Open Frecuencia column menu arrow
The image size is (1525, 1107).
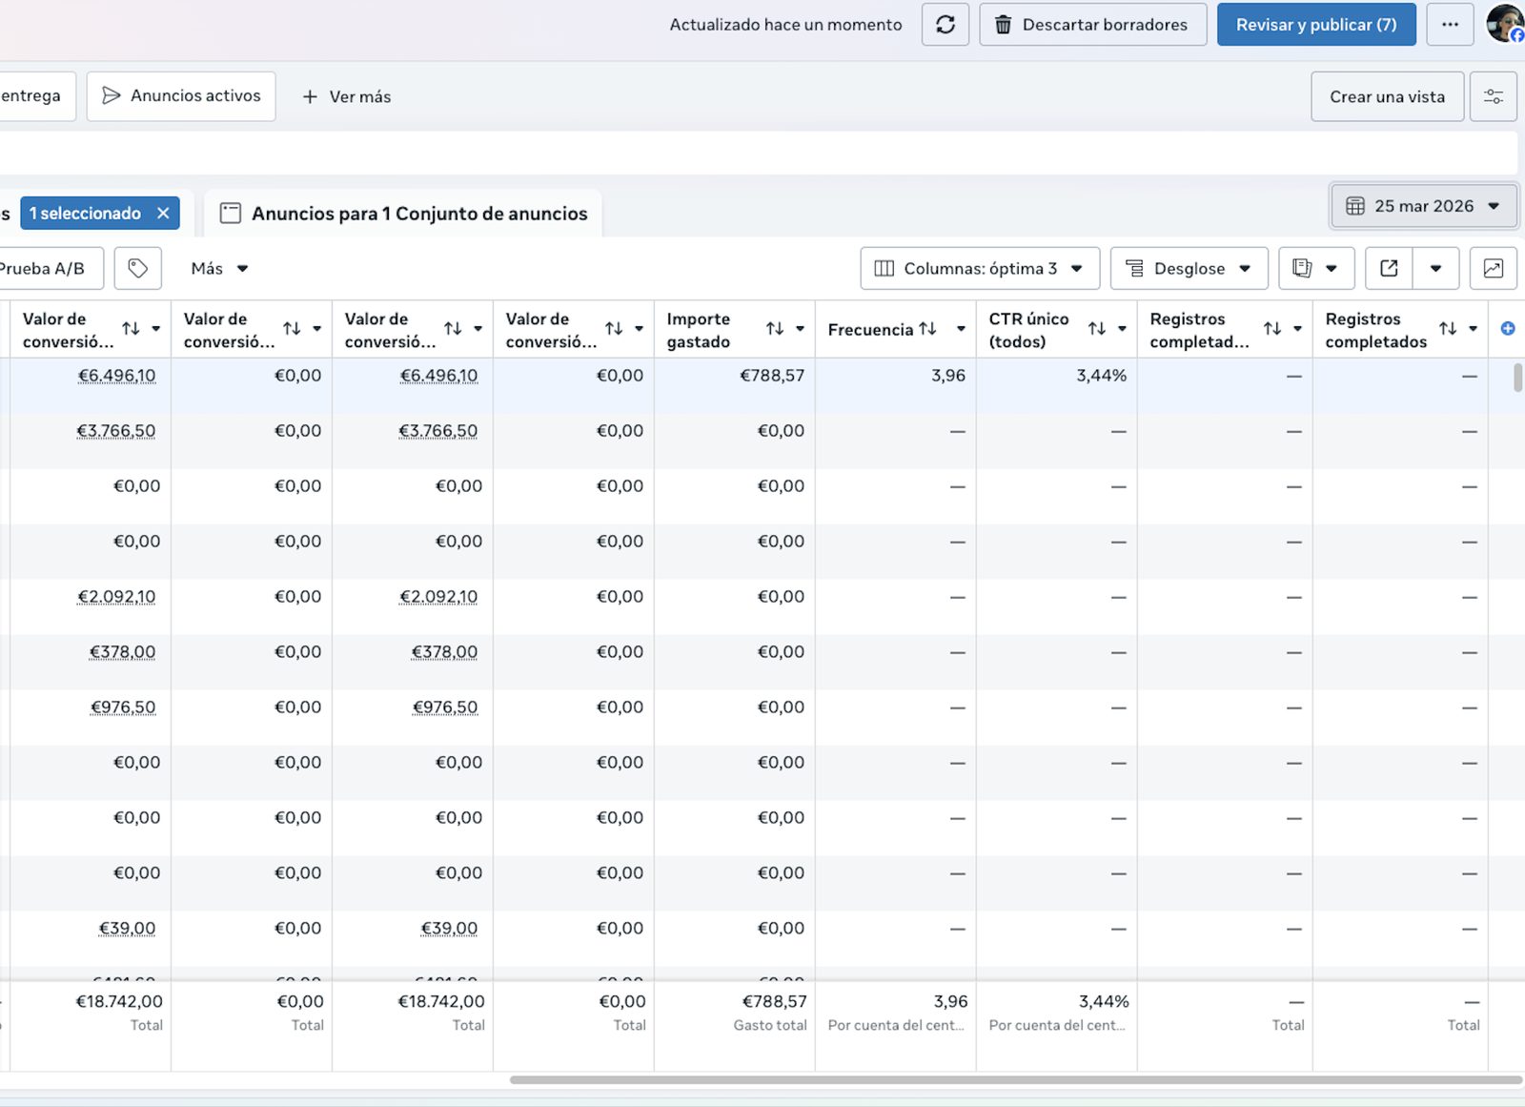point(961,329)
